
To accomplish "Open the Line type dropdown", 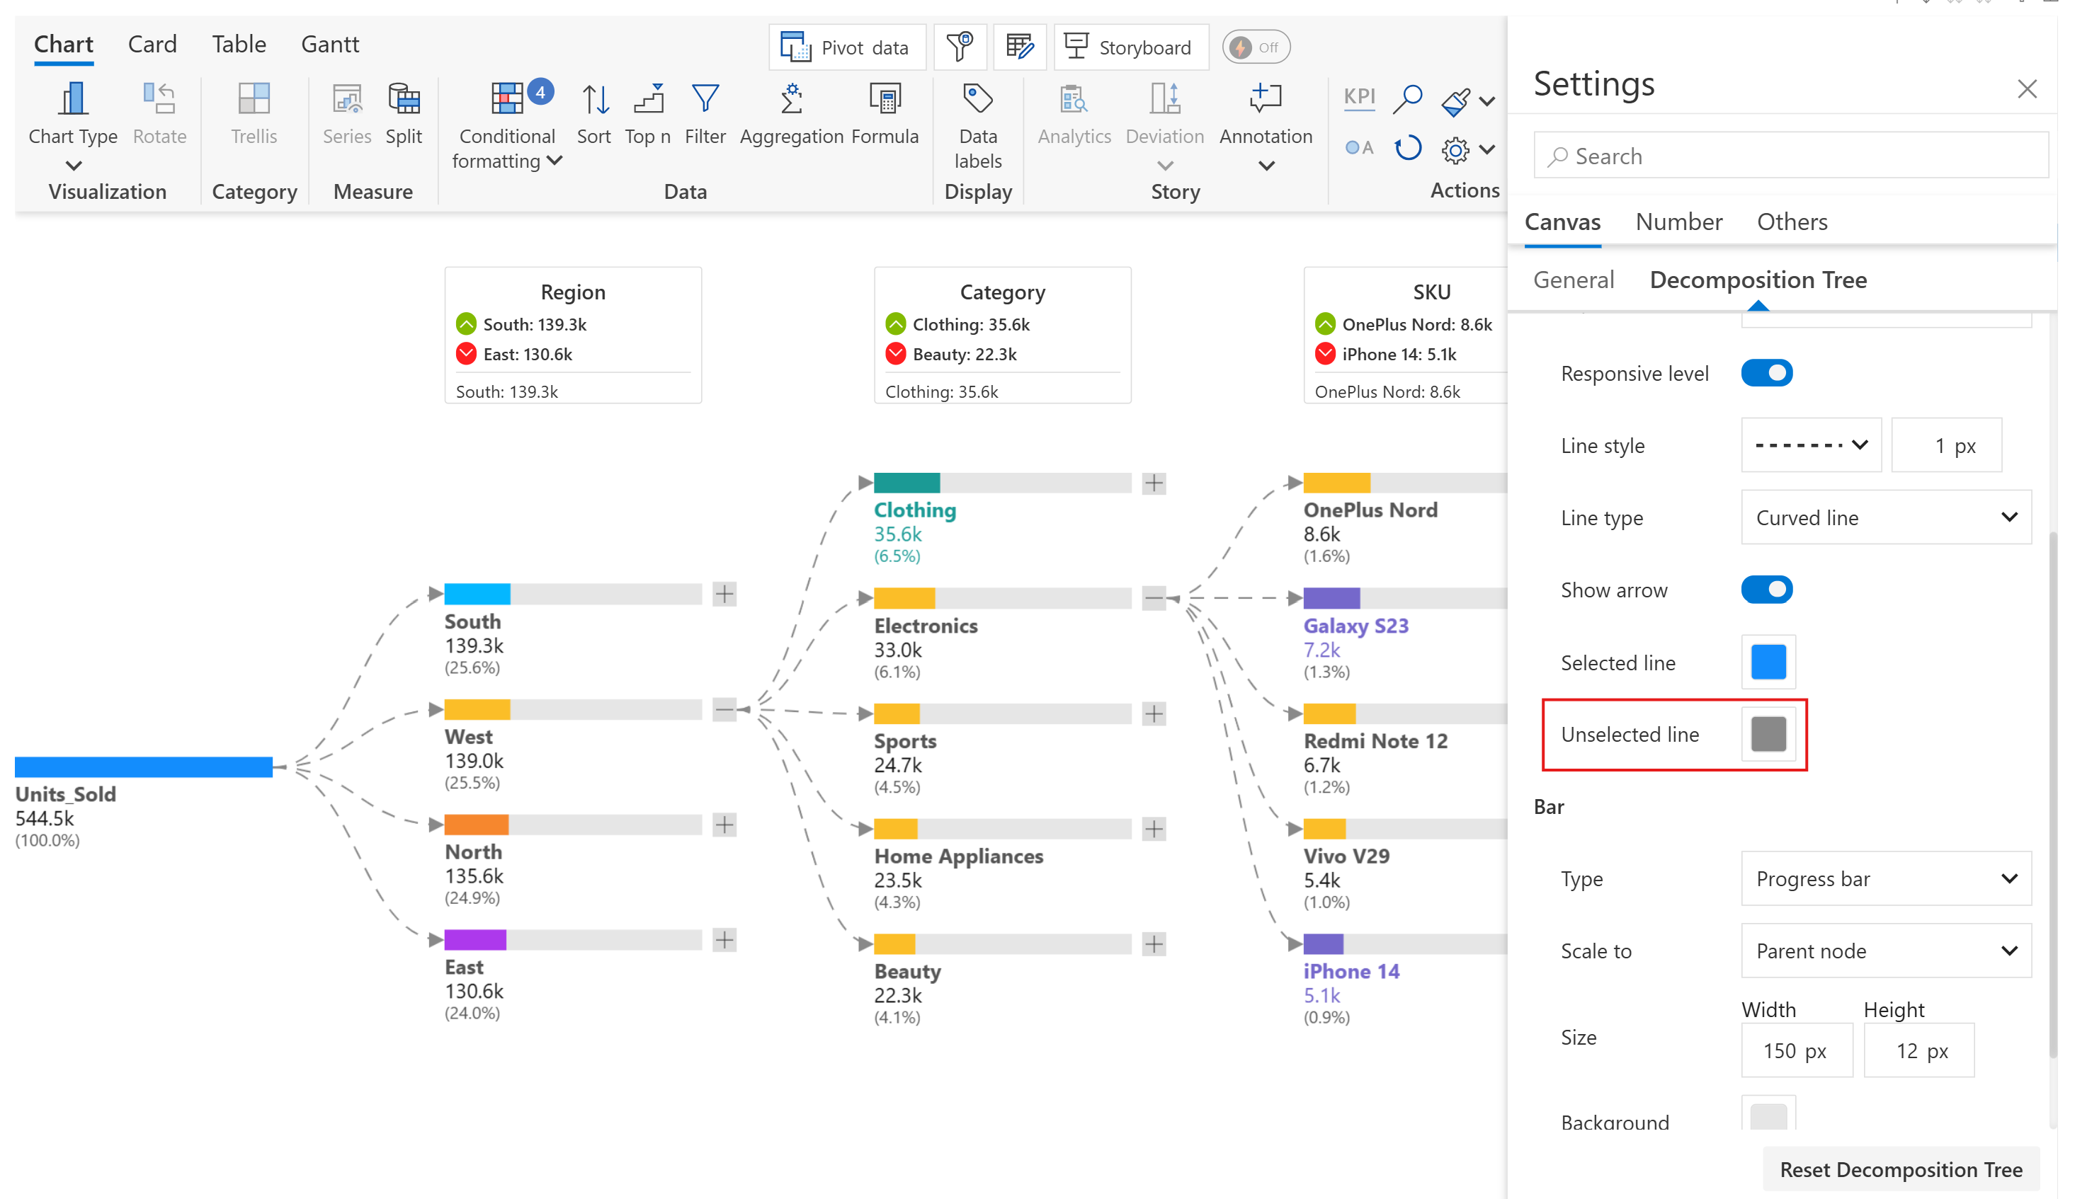I will click(x=1887, y=517).
